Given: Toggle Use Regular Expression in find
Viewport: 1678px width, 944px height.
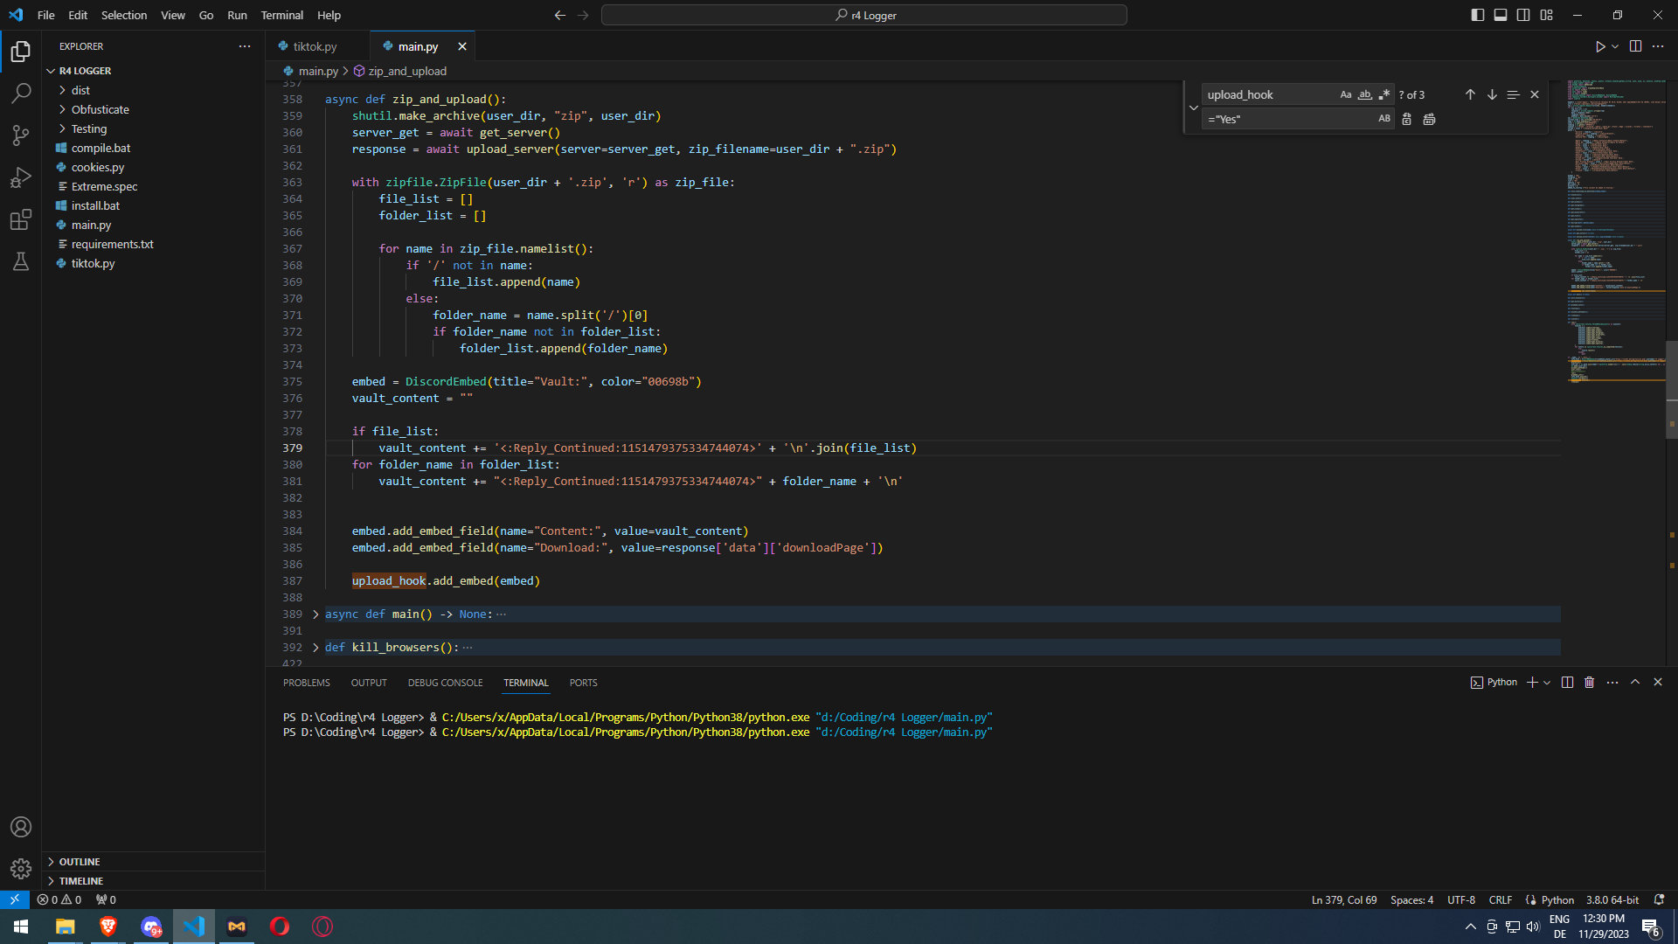Looking at the screenshot, I should (x=1383, y=94).
